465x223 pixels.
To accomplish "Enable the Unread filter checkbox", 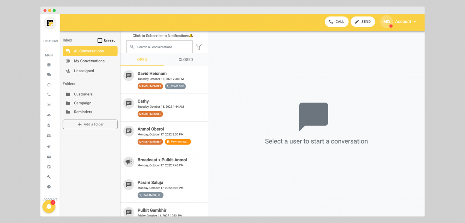I will point(100,40).
